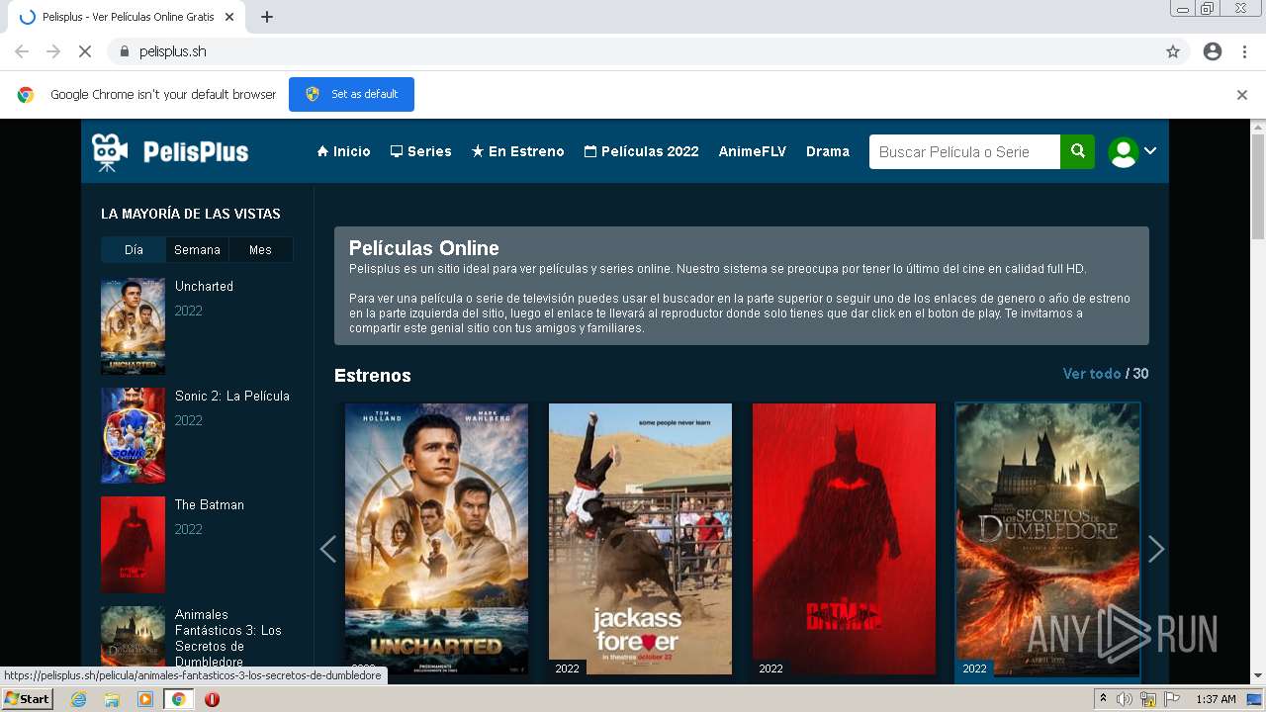Open a new tab with plus button
The width and height of the screenshot is (1266, 712).
pos(267,17)
